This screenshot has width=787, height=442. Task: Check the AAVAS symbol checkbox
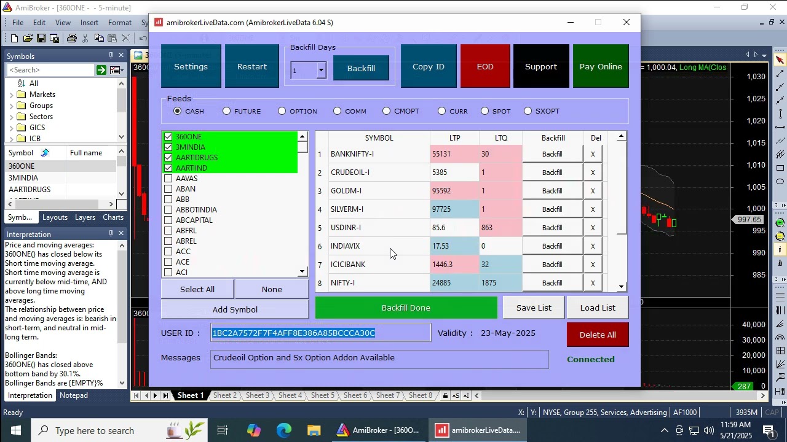168,179
